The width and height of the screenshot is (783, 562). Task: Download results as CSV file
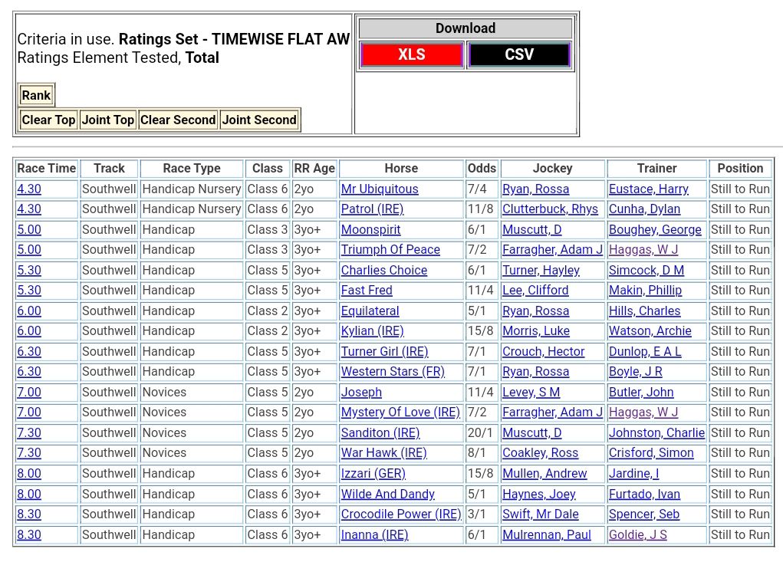(x=519, y=55)
